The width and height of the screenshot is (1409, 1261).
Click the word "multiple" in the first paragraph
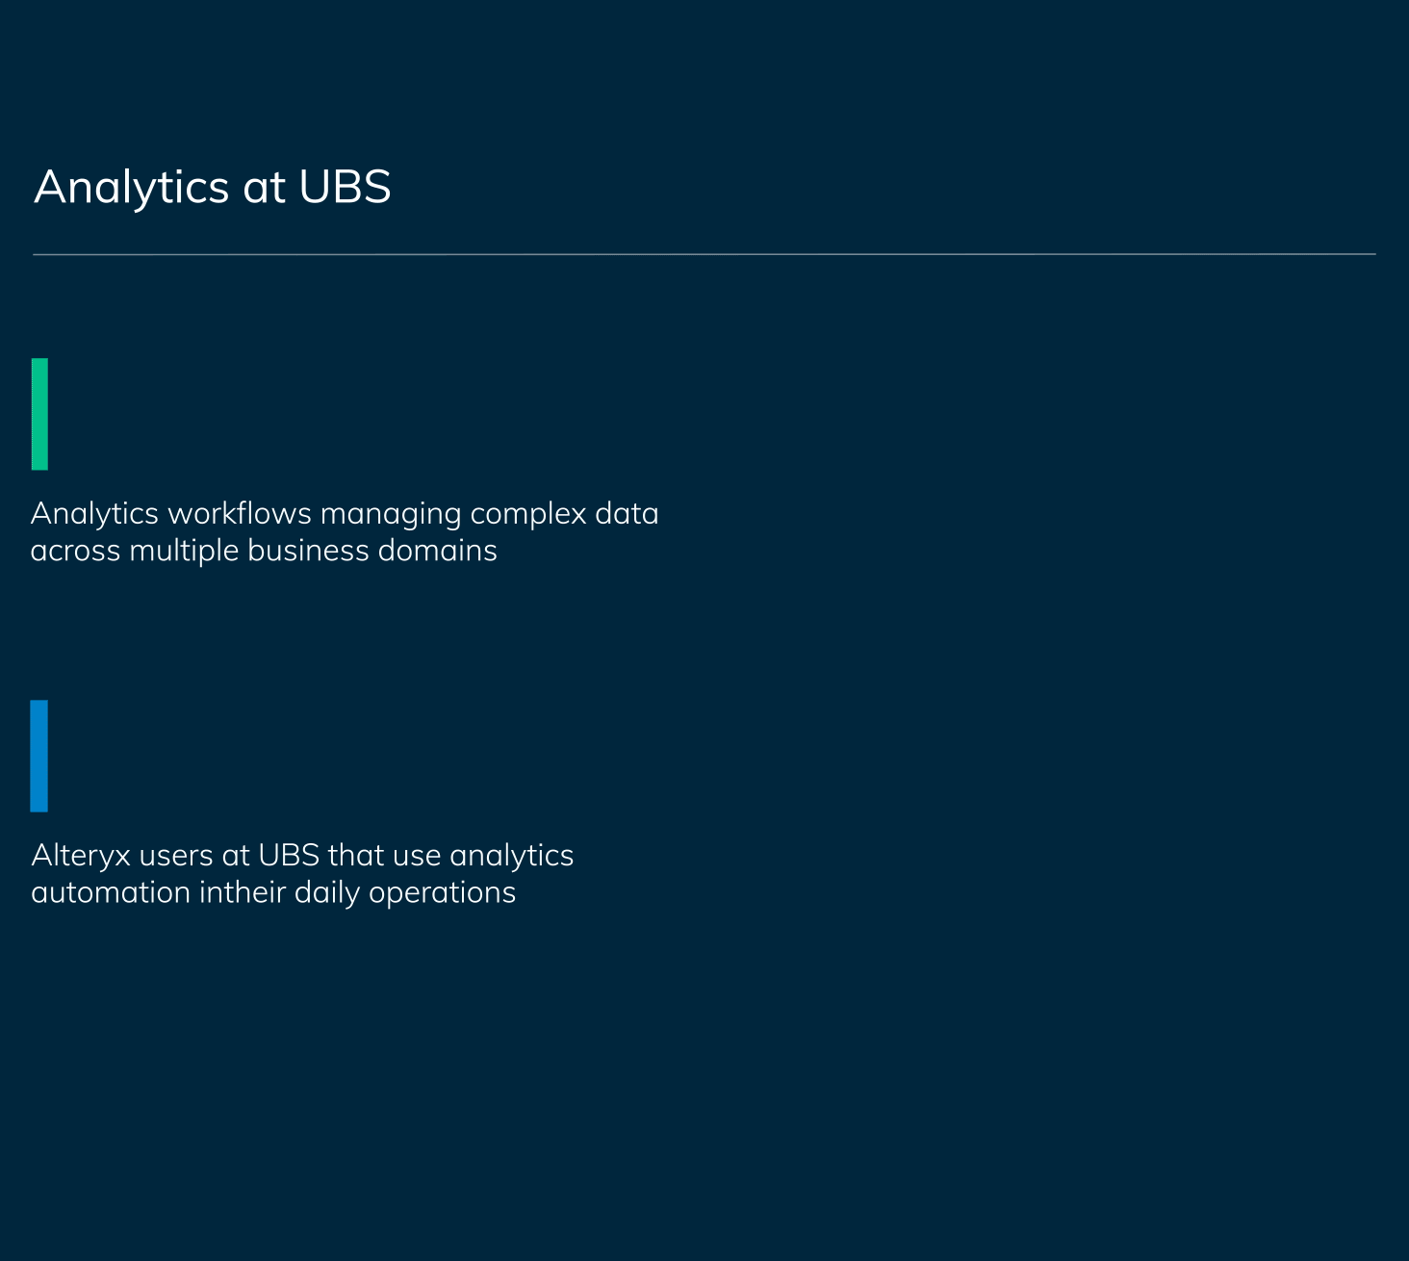184,552
